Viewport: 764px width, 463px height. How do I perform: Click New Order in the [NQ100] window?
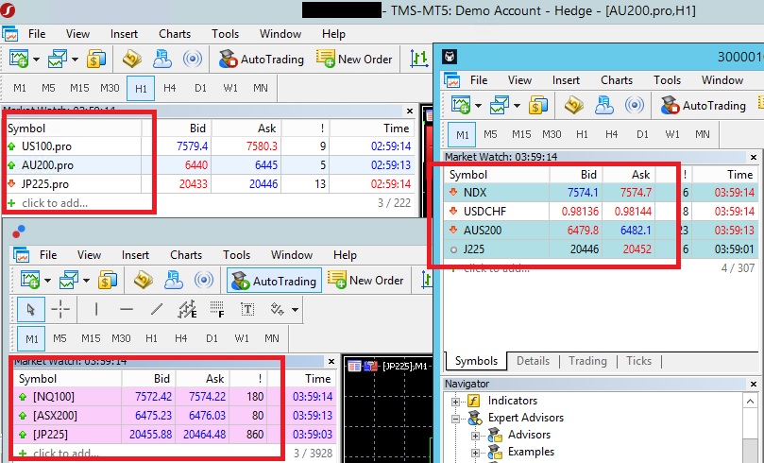[365, 281]
